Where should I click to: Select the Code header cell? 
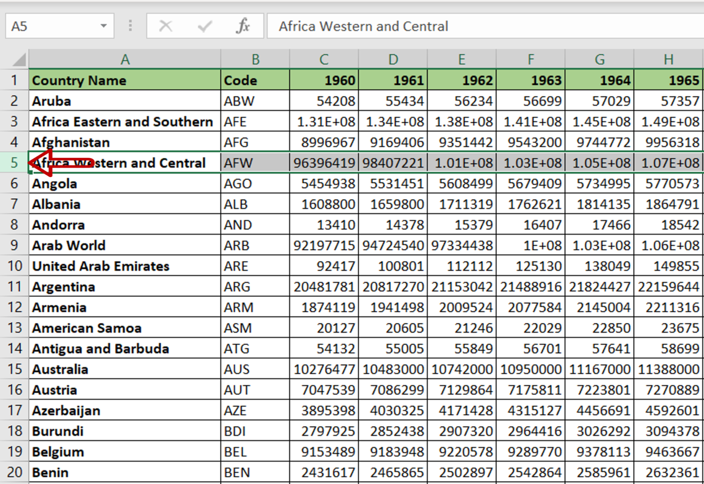[255, 80]
